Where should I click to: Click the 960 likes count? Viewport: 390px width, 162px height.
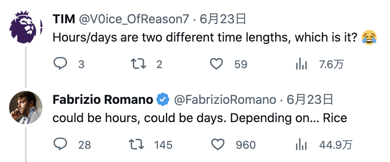coord(245,145)
